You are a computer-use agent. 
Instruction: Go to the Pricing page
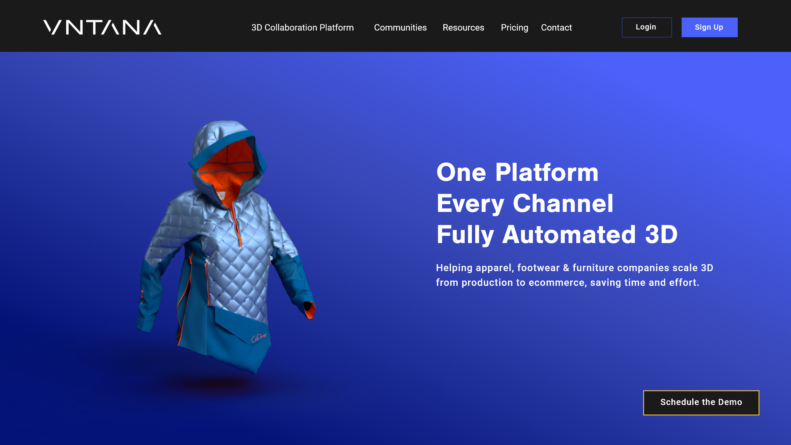(x=514, y=28)
